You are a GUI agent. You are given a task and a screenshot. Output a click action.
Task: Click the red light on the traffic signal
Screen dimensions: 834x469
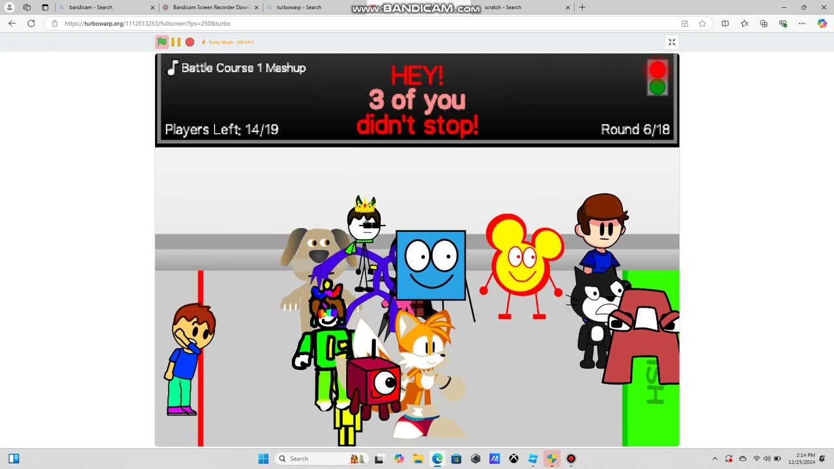657,70
